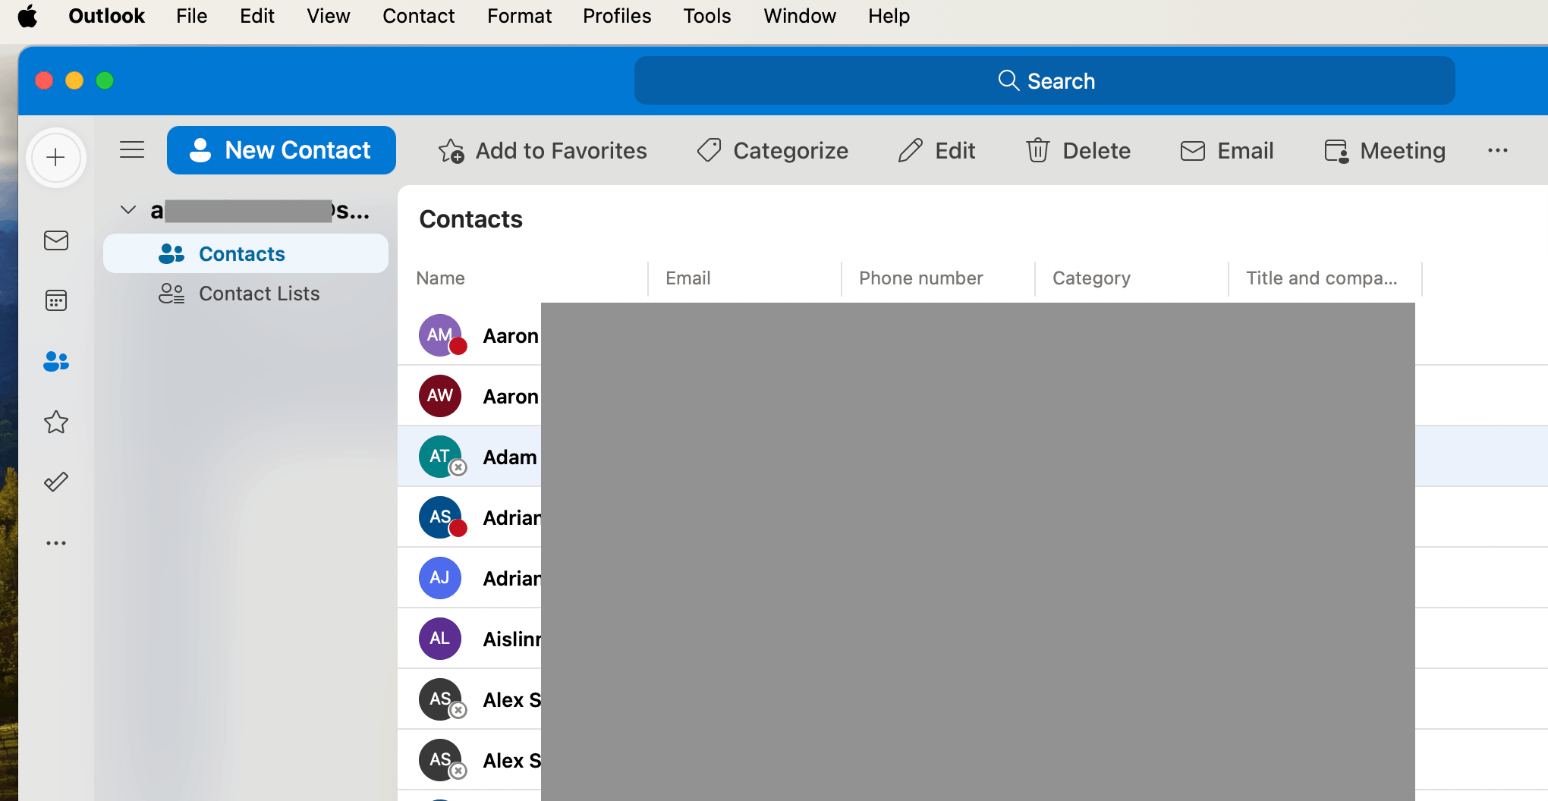
Task: Open the To Do checkmark icon
Action: pos(56,482)
